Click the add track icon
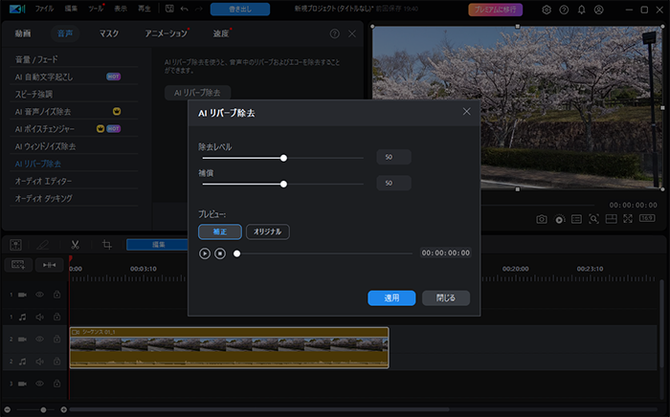 click(x=18, y=265)
